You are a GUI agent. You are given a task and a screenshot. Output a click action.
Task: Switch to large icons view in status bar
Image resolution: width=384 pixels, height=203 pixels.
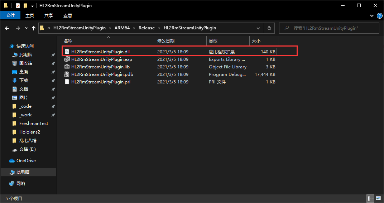pos(378,198)
